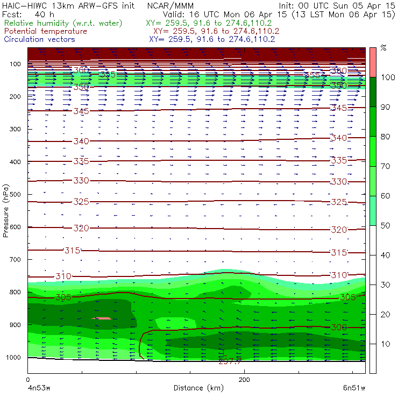The image size is (398, 398).
Task: Click the '297.7' minimum value label
Action: click(230, 361)
